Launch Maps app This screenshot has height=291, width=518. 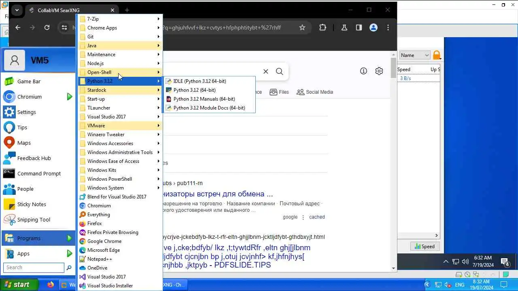click(x=38, y=143)
